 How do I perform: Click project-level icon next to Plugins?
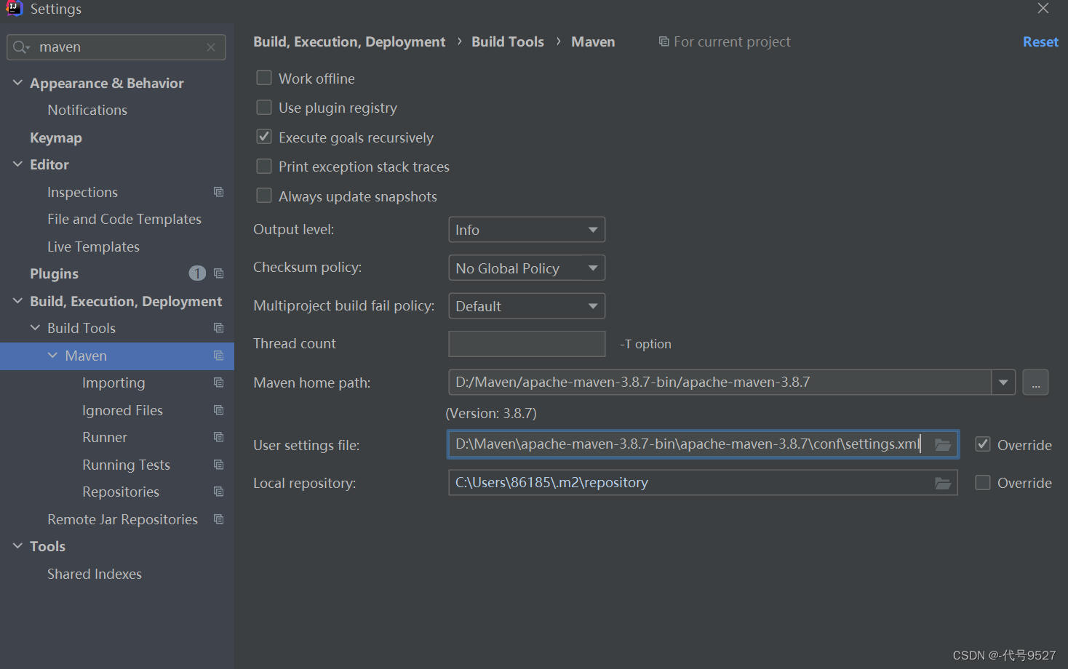[218, 273]
